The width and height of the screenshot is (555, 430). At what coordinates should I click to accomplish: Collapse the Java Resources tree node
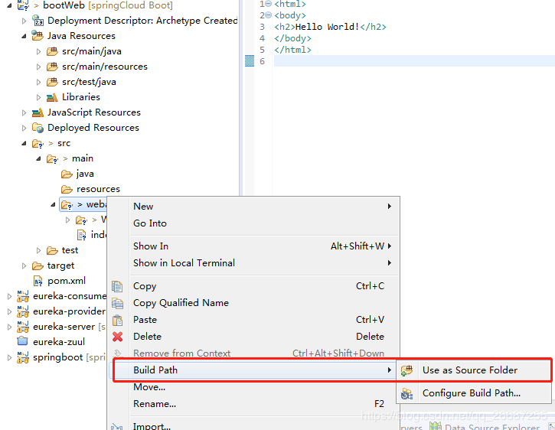click(24, 36)
